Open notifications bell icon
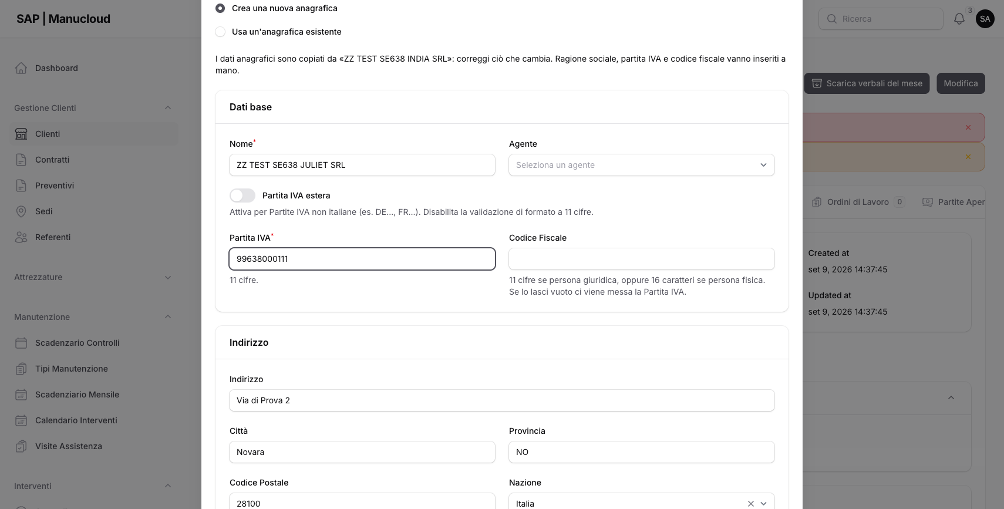This screenshot has width=1004, height=509. [x=959, y=19]
